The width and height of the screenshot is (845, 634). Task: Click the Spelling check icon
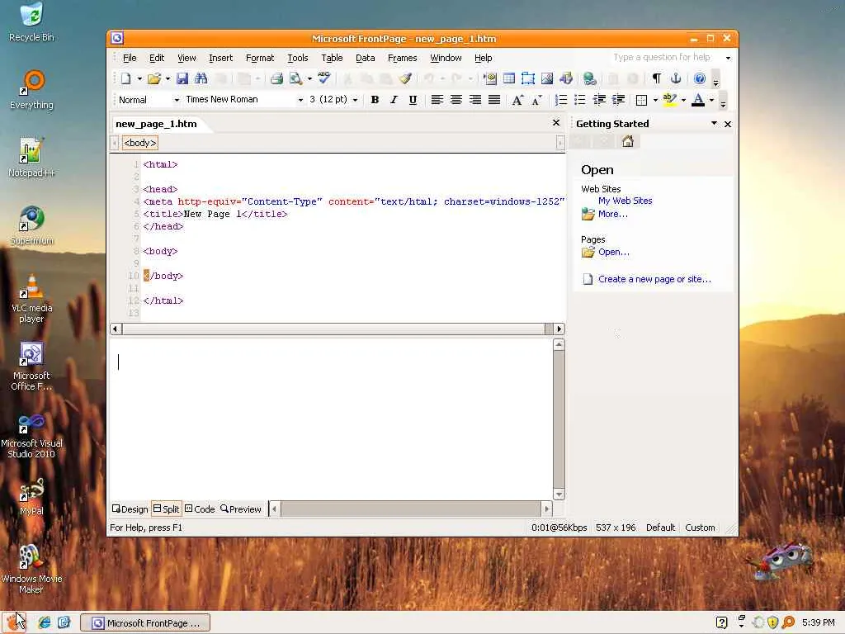(323, 78)
